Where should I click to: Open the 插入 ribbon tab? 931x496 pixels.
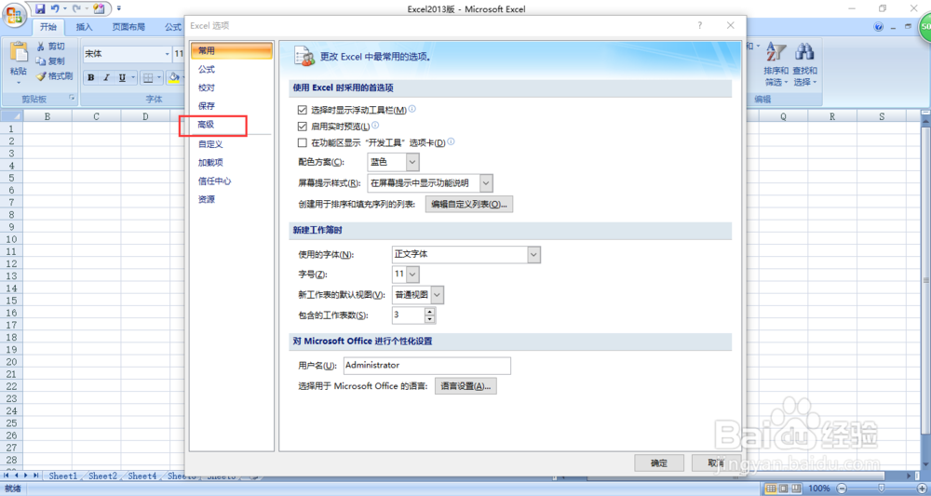85,27
